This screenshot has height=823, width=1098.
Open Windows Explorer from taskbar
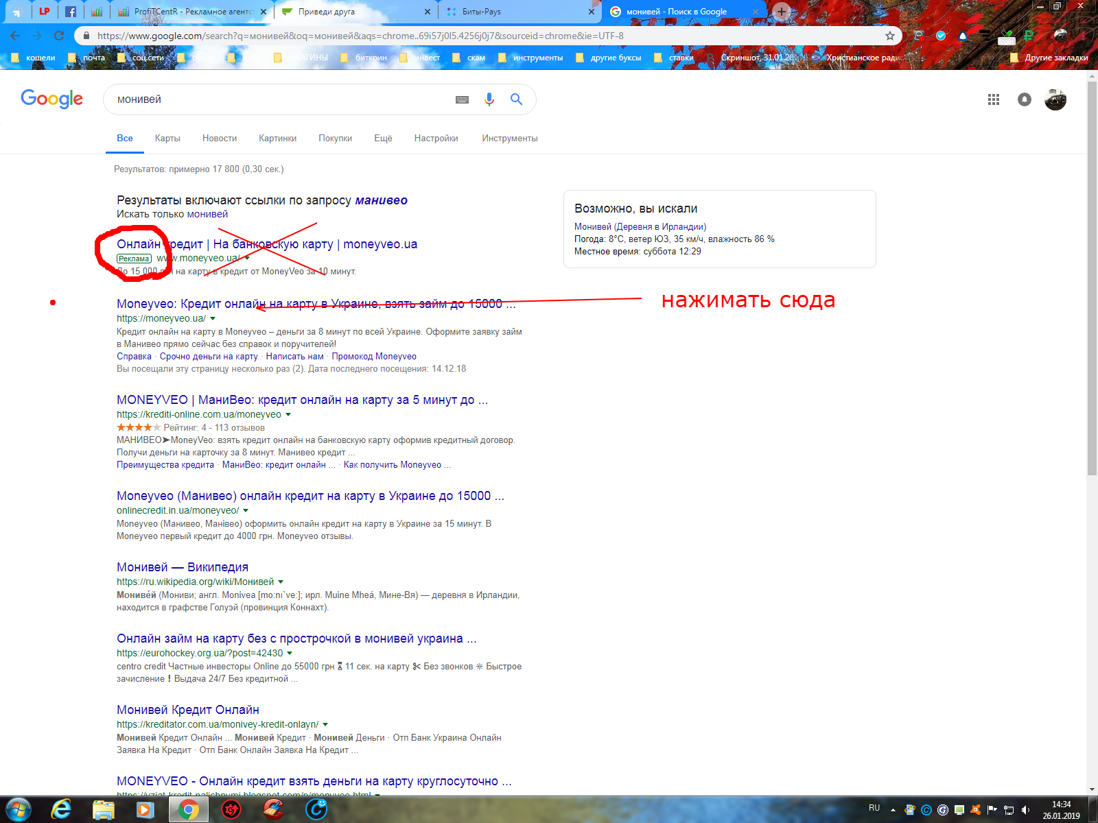[104, 810]
